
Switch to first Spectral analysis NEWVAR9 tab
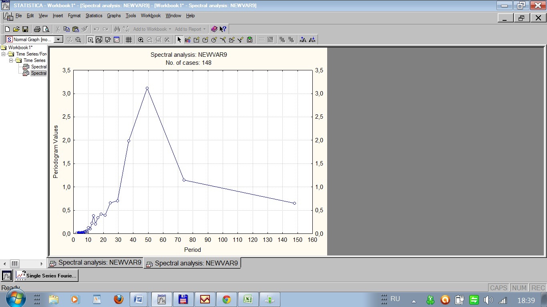pos(96,263)
